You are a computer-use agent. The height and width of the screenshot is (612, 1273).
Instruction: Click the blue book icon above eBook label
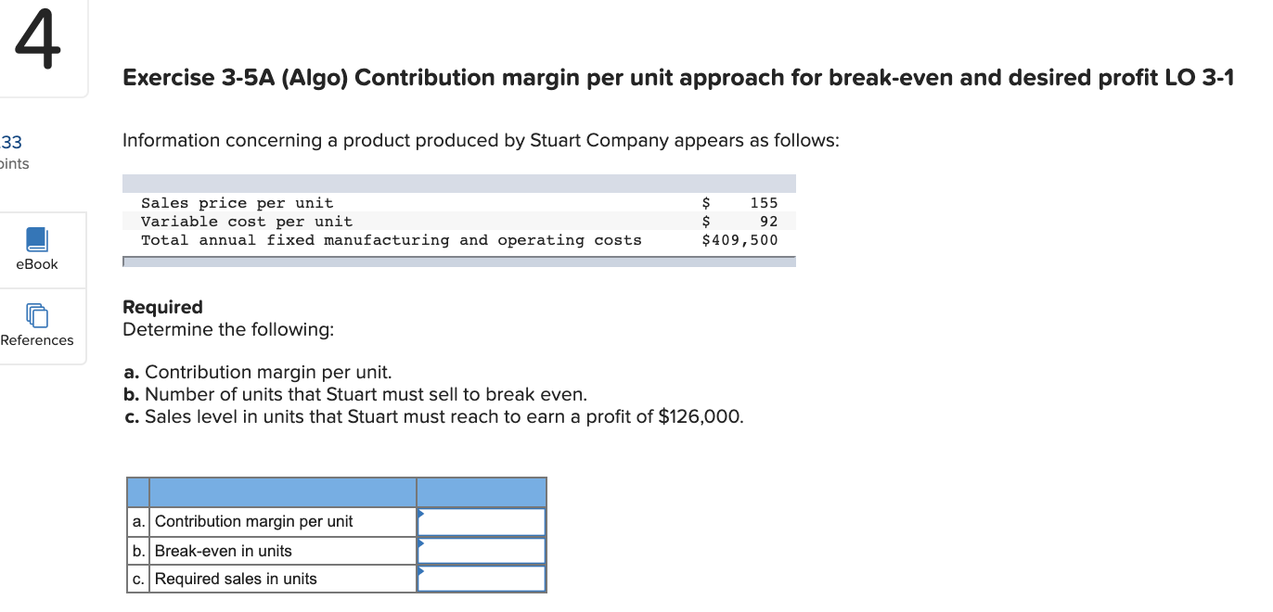coord(36,238)
